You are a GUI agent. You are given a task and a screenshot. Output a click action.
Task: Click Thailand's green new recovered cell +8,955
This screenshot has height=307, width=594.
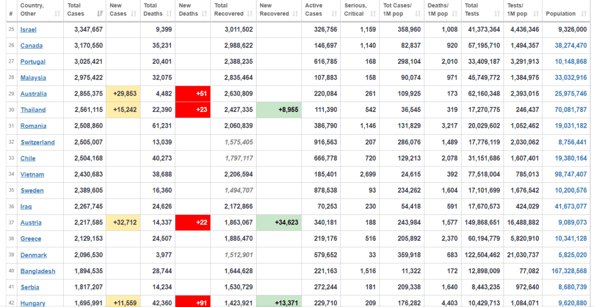pyautogui.click(x=279, y=110)
